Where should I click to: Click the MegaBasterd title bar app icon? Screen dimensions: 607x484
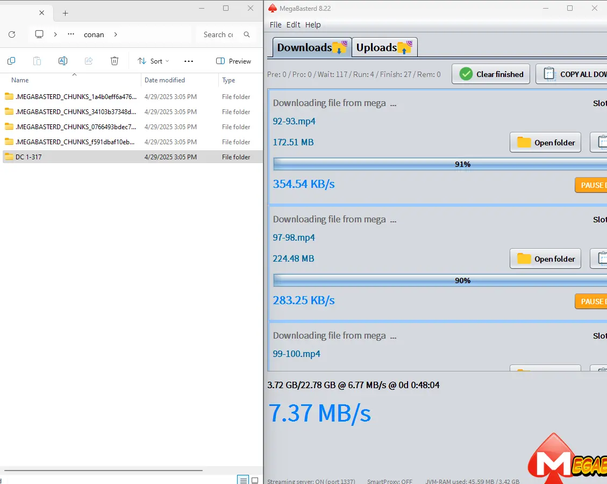pos(273,8)
